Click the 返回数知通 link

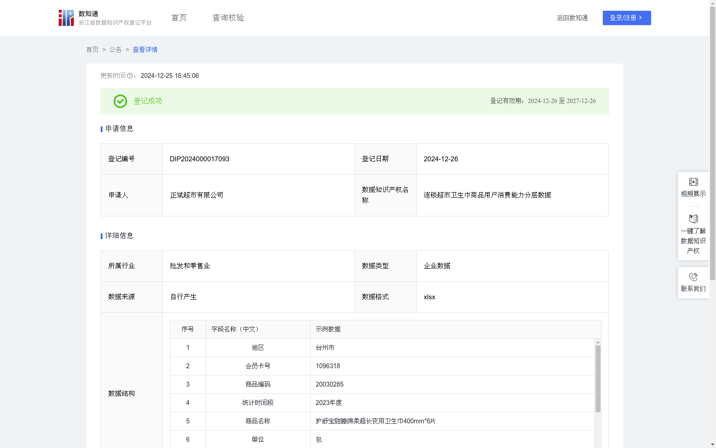point(572,18)
